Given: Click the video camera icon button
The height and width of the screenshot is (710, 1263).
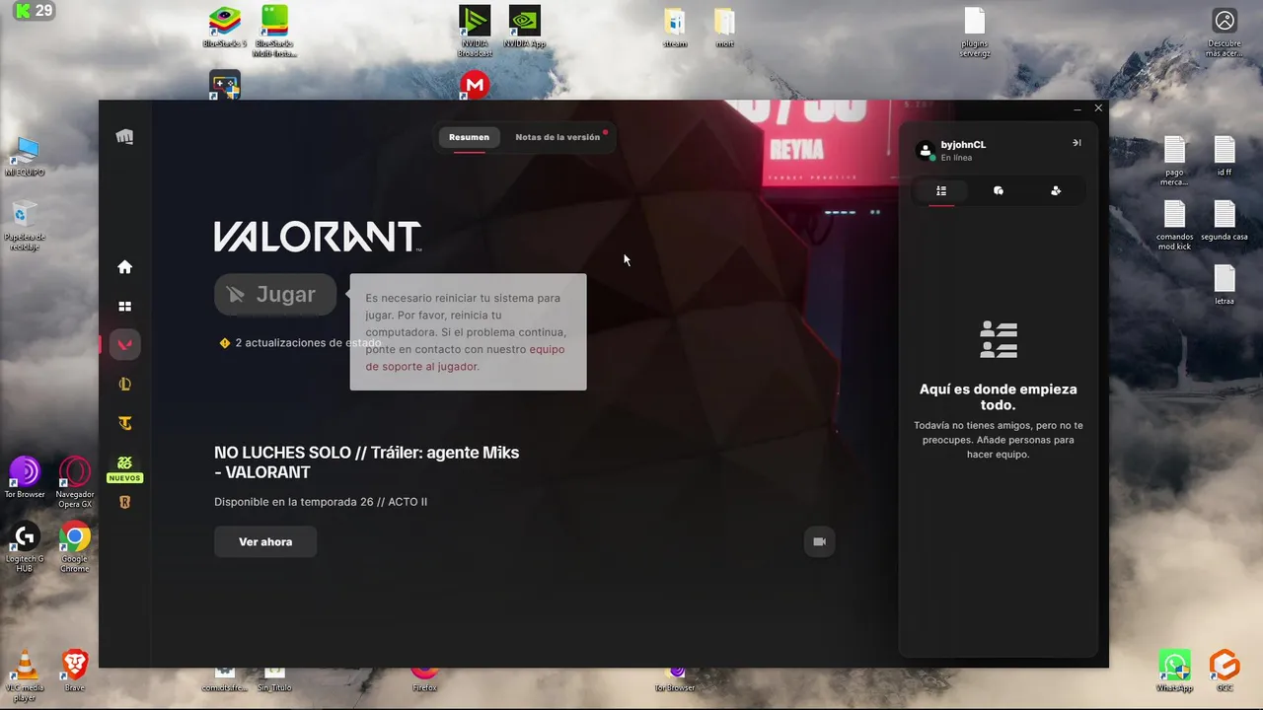Looking at the screenshot, I should click(819, 541).
